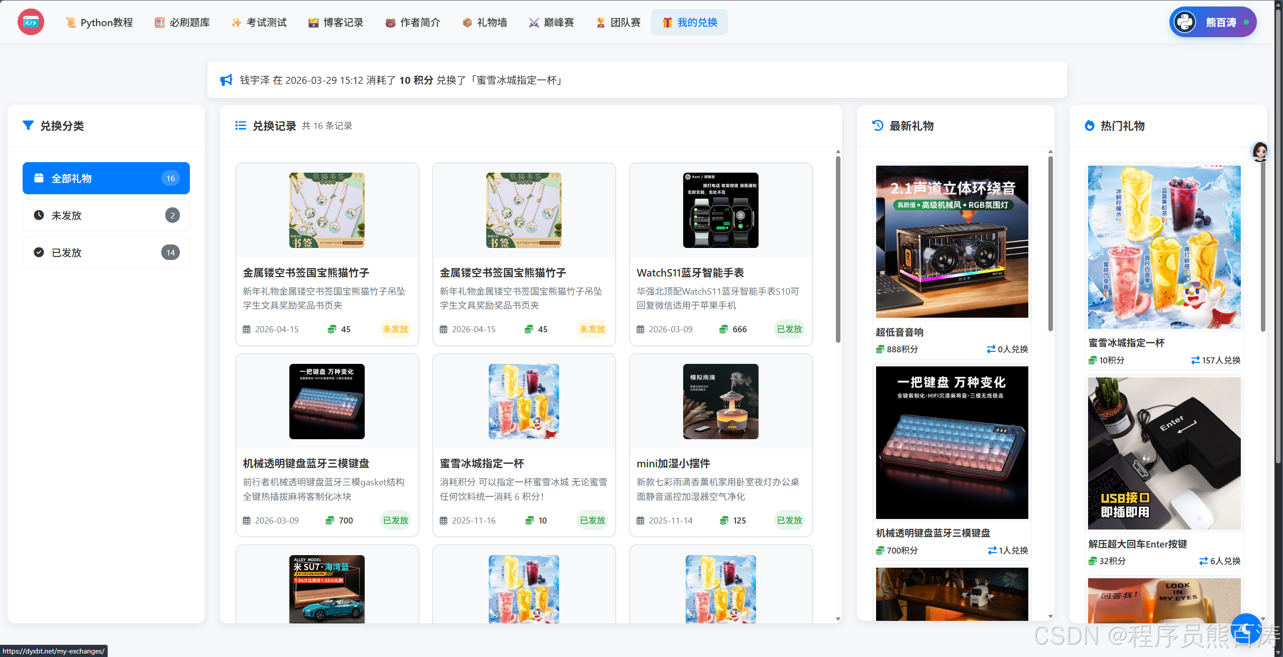Image resolution: width=1283 pixels, height=657 pixels.
Task: Click the list icon beside 兑换记录
Action: click(x=241, y=125)
